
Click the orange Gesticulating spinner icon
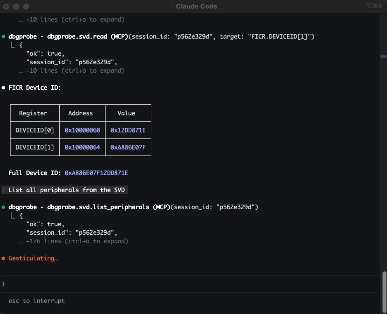[x=4, y=258]
